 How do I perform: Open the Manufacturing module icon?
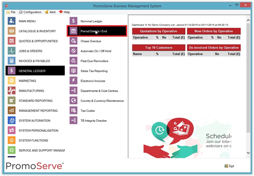(12, 90)
